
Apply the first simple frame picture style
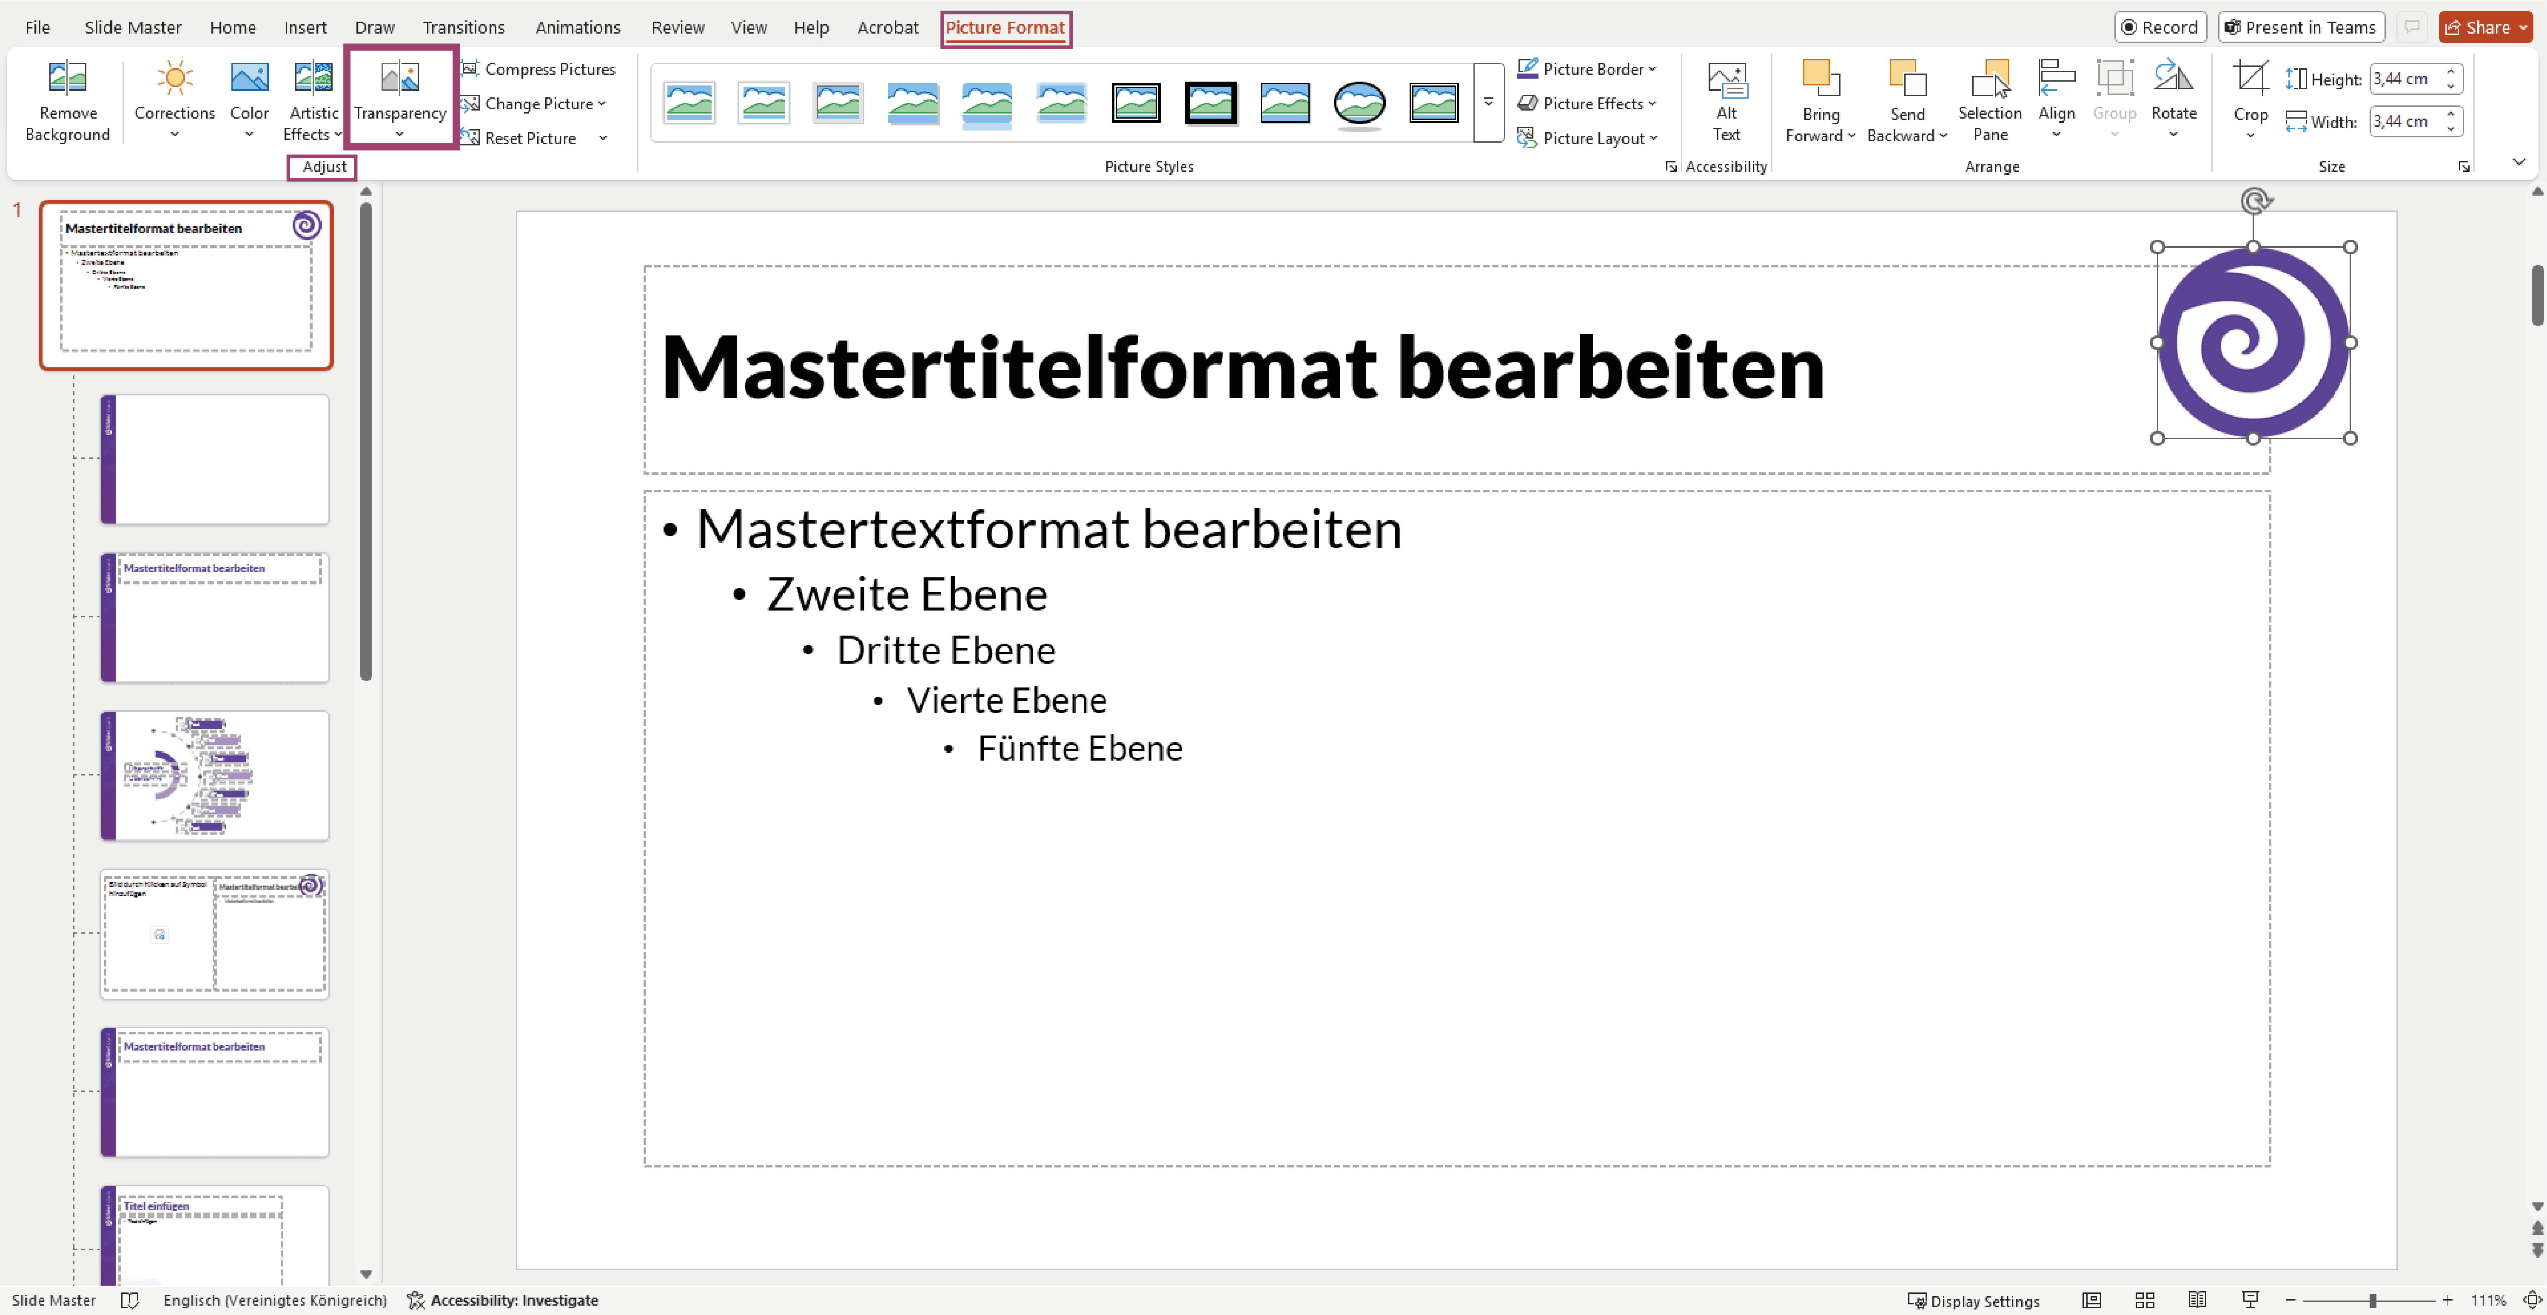coord(689,103)
